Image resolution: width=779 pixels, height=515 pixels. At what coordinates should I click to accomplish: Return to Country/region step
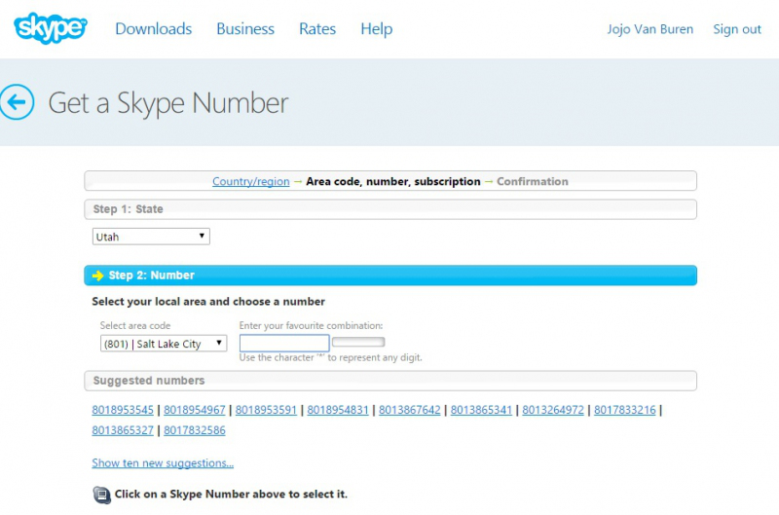click(x=251, y=181)
